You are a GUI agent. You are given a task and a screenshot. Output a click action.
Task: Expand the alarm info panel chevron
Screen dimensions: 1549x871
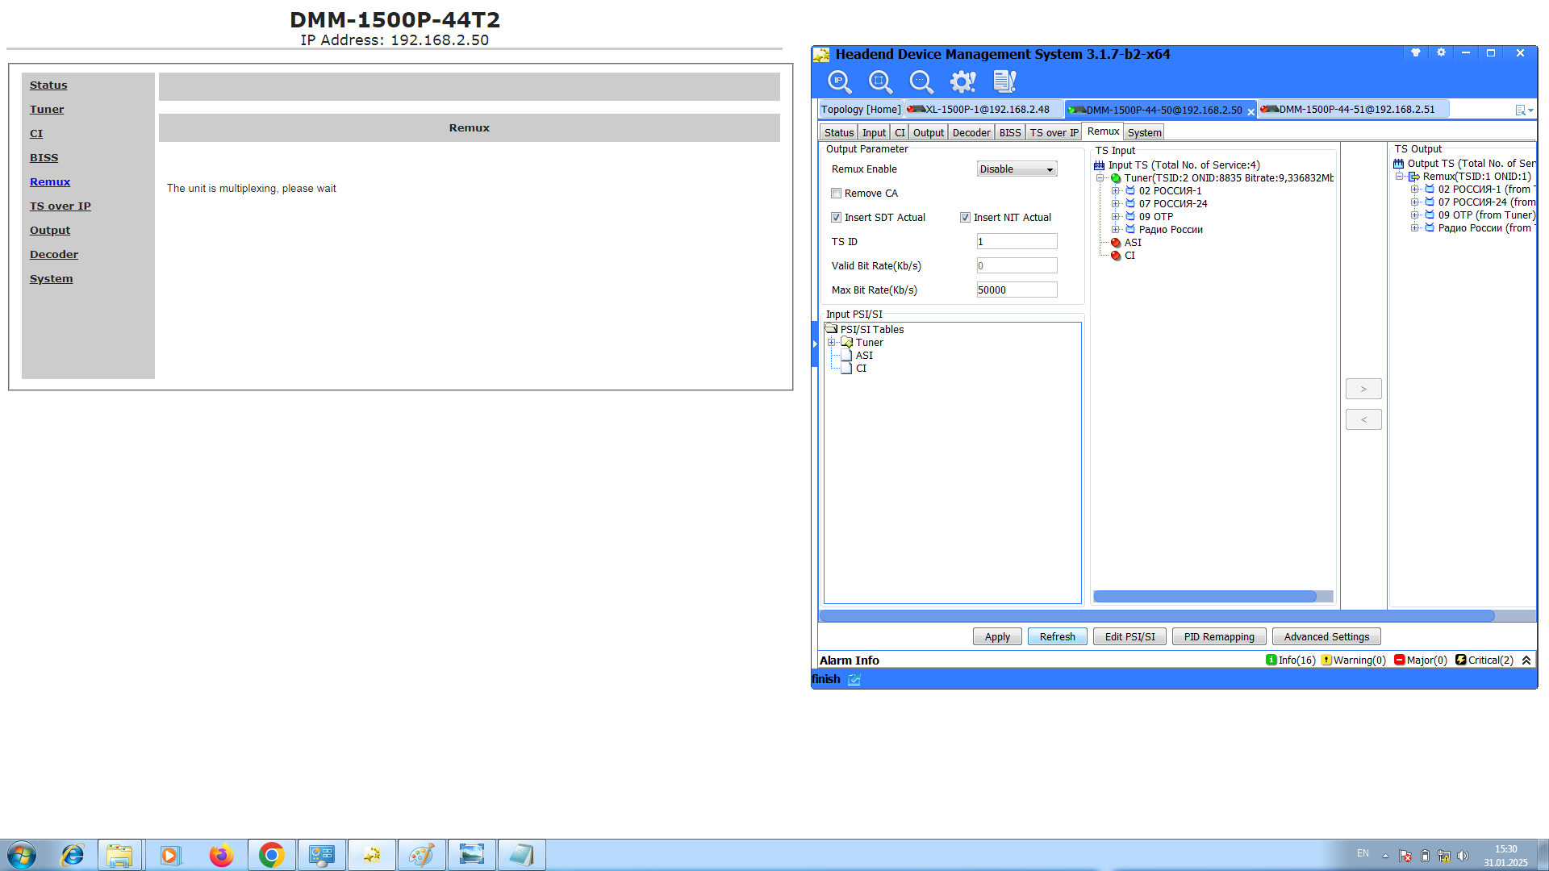click(x=1526, y=661)
